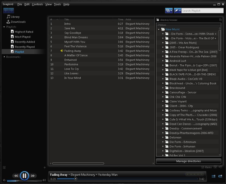Toggle shuffle playback
Screen dimensions: 226x184
pos(214,176)
